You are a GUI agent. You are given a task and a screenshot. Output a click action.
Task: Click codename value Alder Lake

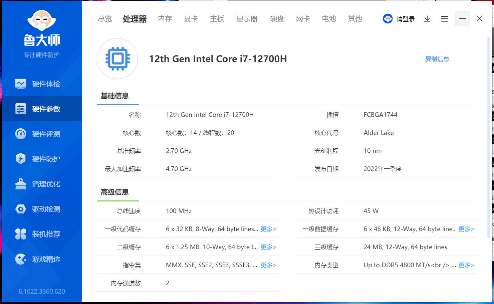pos(379,133)
